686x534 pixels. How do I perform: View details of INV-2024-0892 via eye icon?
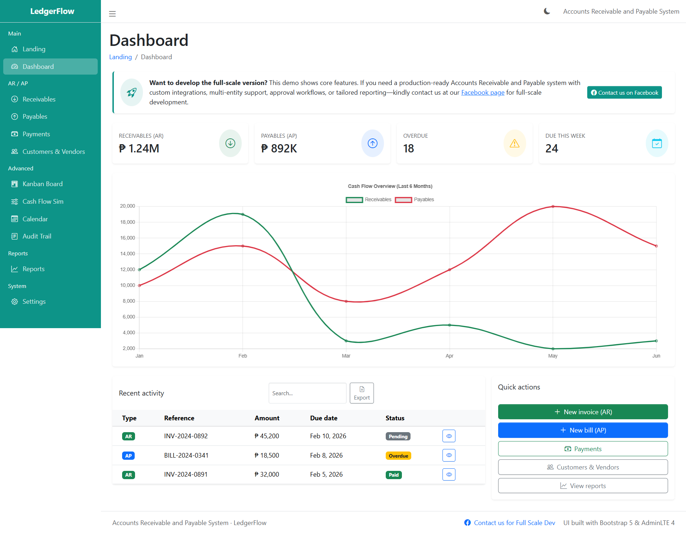[x=449, y=436]
